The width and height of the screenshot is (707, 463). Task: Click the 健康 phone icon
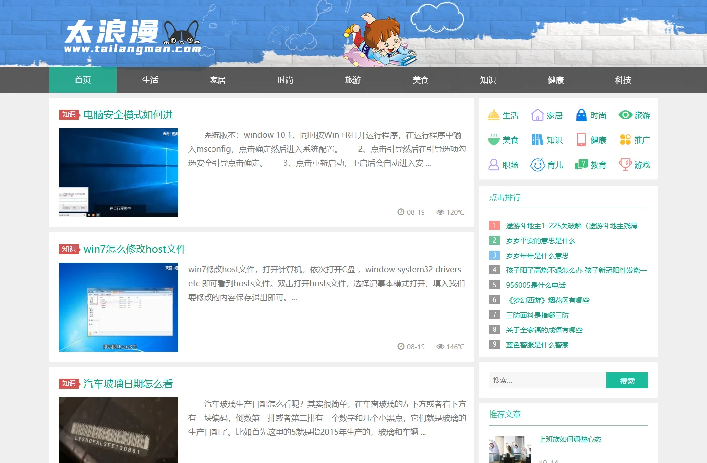click(x=581, y=140)
